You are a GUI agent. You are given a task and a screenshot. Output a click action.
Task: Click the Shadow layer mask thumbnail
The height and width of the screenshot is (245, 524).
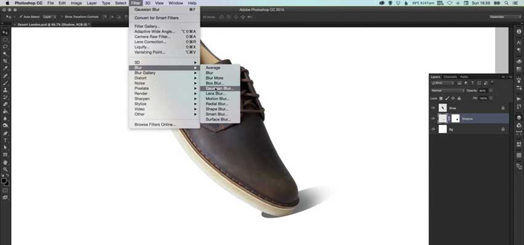456,118
